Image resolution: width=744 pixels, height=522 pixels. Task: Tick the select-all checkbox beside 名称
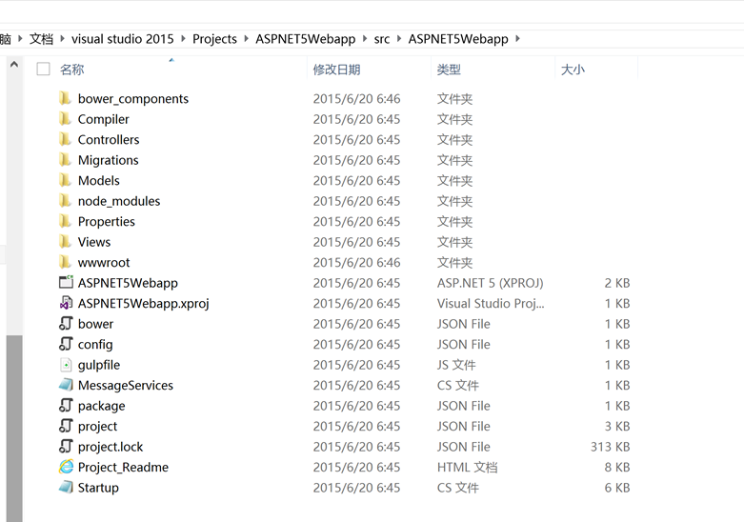tap(43, 70)
